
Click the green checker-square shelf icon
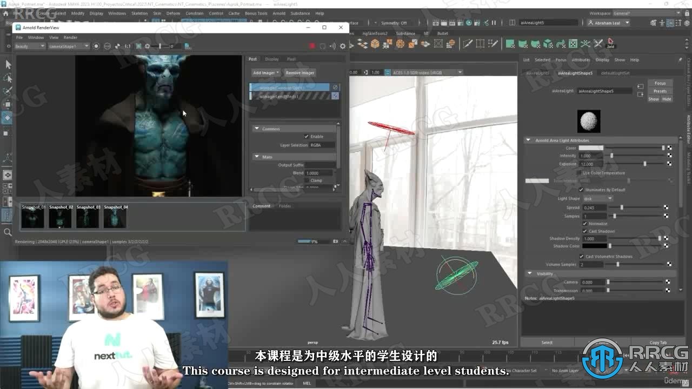point(573,44)
